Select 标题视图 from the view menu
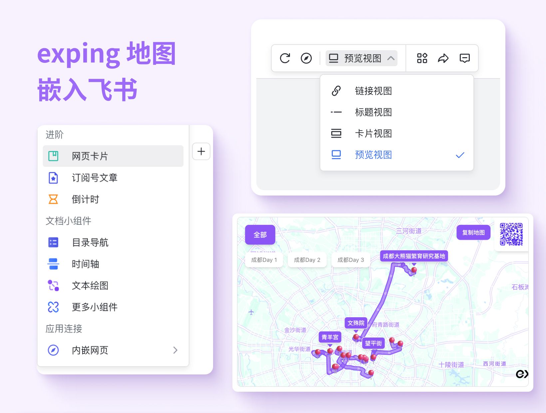The image size is (546, 413). click(x=397, y=112)
